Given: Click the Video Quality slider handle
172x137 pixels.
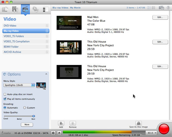Looking at the screenshot, I should pos(34,116).
